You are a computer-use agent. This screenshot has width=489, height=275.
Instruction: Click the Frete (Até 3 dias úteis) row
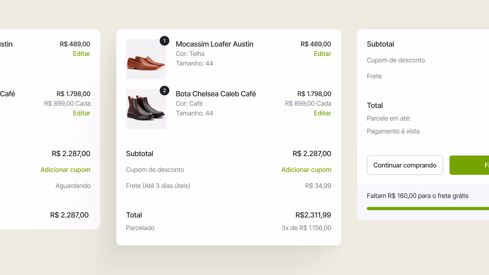click(228, 186)
